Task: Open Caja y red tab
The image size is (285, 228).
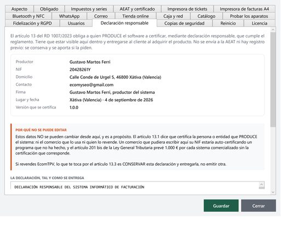Action: click(173, 16)
